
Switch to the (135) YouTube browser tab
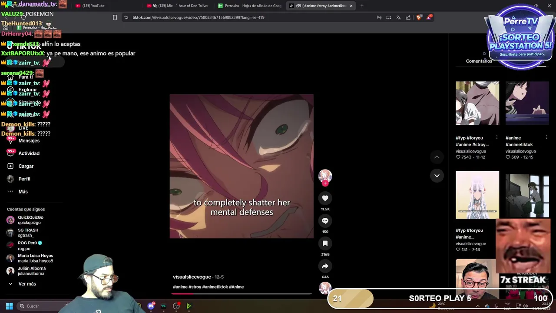pyautogui.click(x=106, y=6)
